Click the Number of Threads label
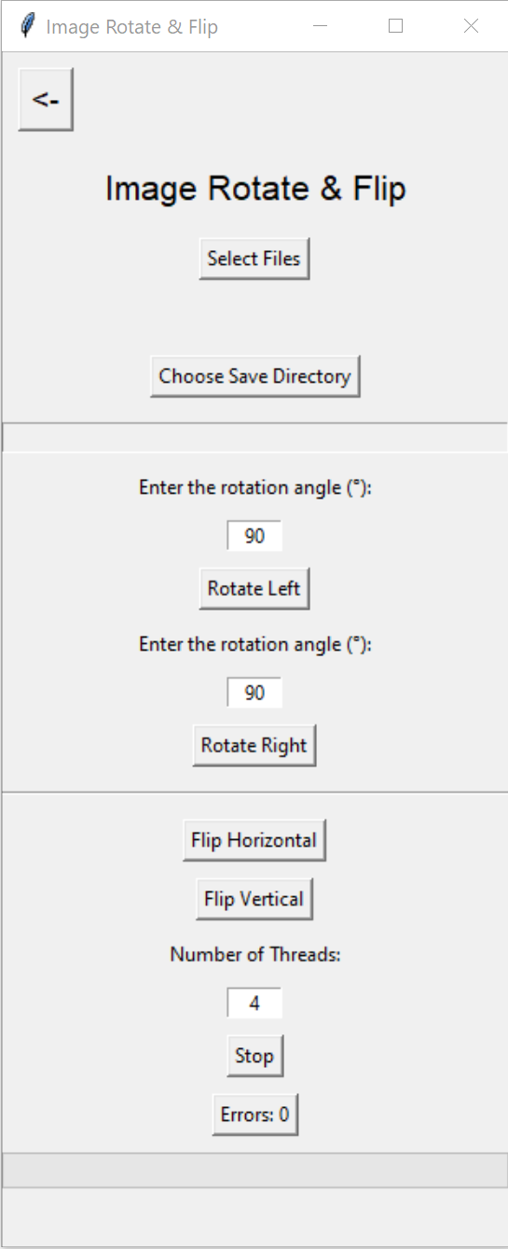The width and height of the screenshot is (508, 1249). pos(255,955)
